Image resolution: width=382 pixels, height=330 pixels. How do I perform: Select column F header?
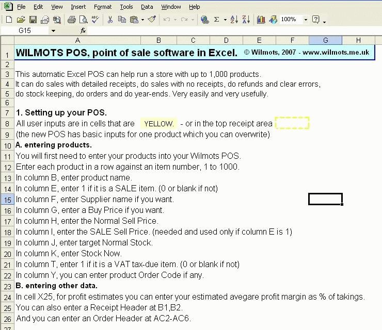[x=292, y=40]
